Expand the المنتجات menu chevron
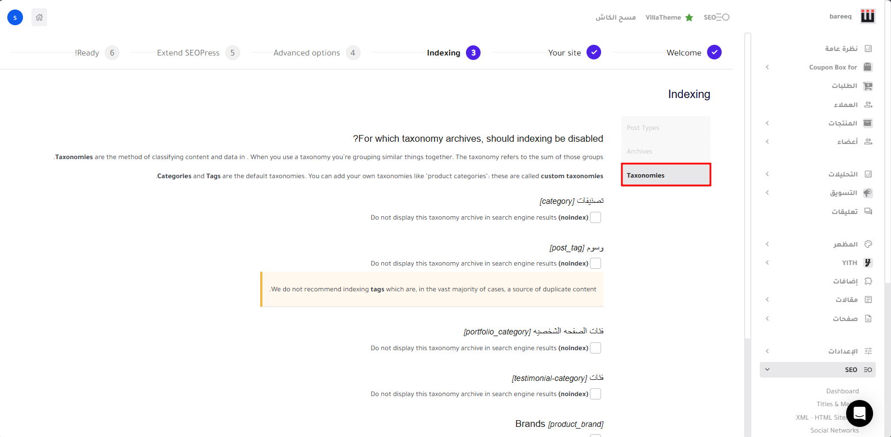Image resolution: width=891 pixels, height=437 pixels. 767,123
